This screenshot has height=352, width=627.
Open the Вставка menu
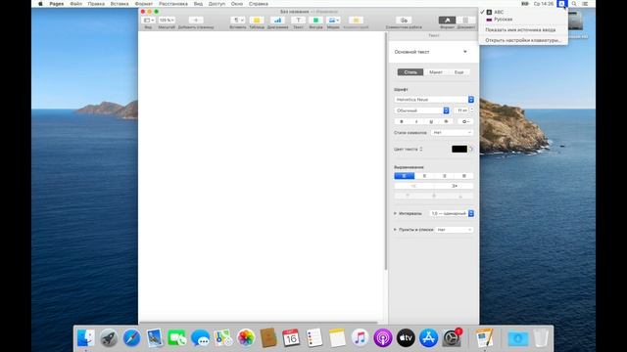tap(120, 4)
